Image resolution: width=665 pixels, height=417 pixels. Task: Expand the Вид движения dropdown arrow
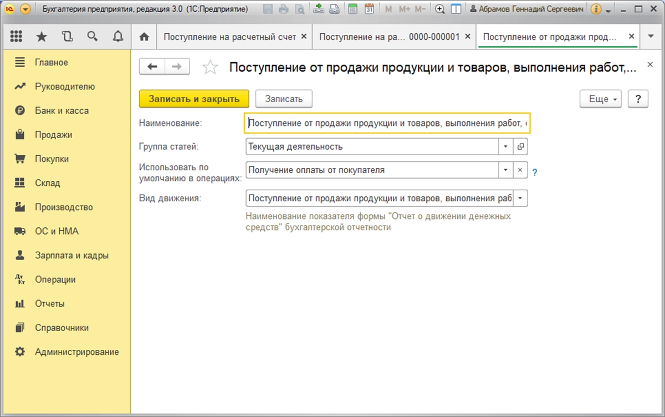(x=521, y=199)
